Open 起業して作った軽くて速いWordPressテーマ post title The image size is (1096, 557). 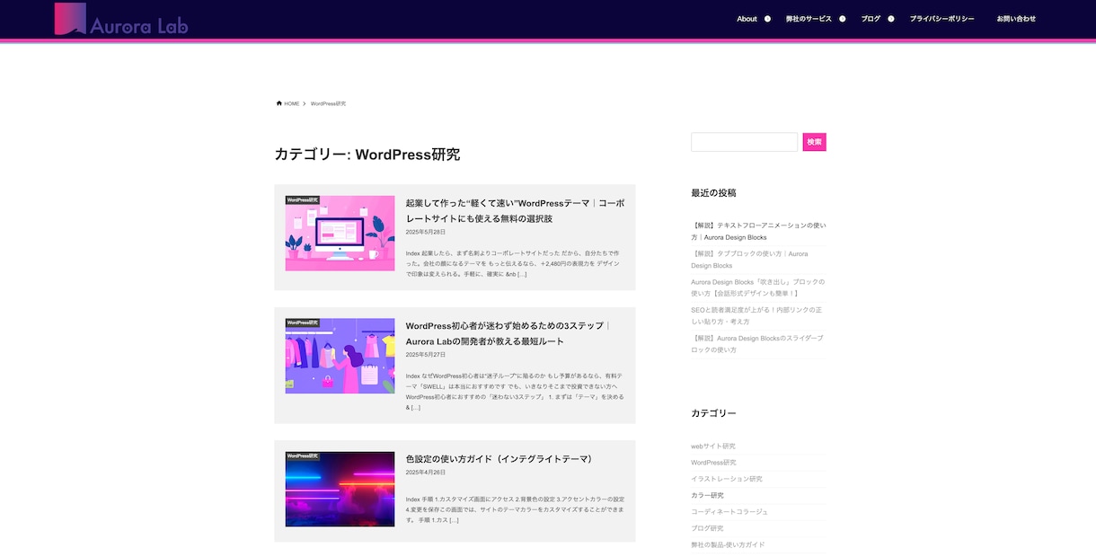pyautogui.click(x=515, y=211)
